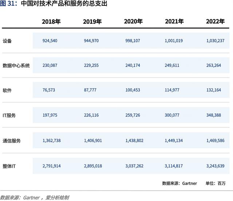Select the value 263,264
The height and width of the screenshot is (201, 233).
tap(214, 65)
